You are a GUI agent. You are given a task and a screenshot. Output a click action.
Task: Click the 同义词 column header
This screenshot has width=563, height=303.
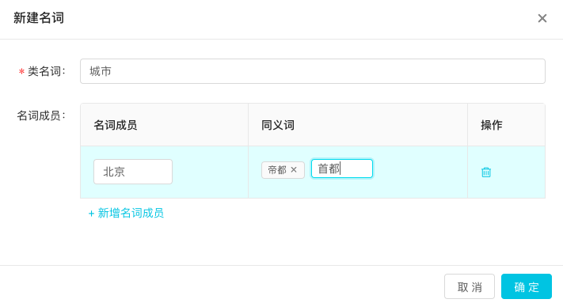pos(278,125)
